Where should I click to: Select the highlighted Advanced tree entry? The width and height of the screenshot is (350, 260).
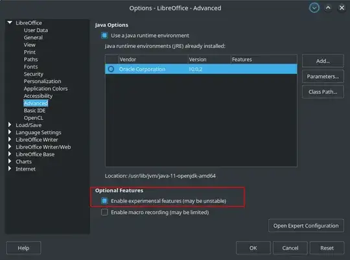pos(36,103)
